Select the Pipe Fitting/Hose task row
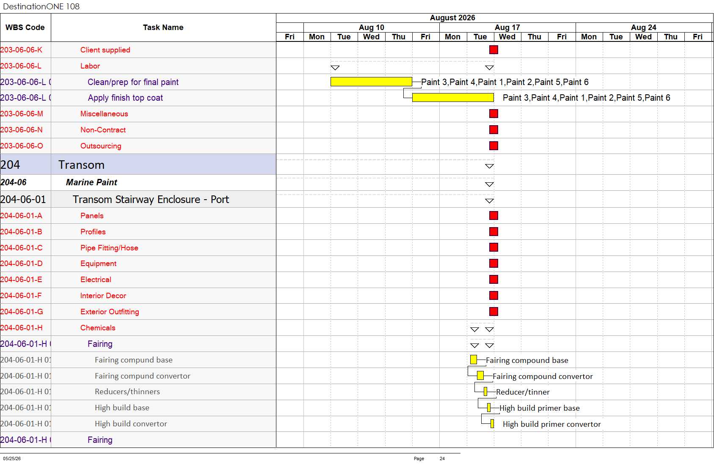The height and width of the screenshot is (464, 714). click(x=138, y=248)
